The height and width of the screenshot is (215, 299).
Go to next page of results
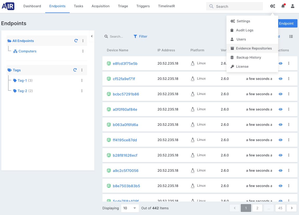coord(292,208)
